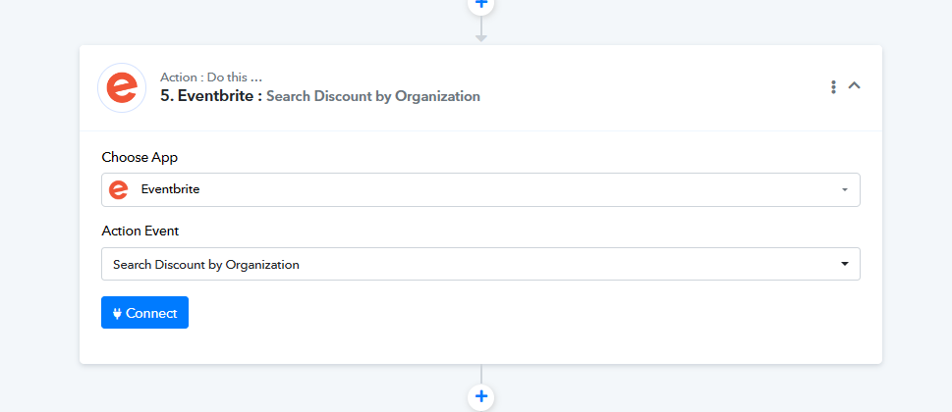Screen dimensions: 952x412
Task: Click the Connect button
Action: pyautogui.click(x=145, y=313)
